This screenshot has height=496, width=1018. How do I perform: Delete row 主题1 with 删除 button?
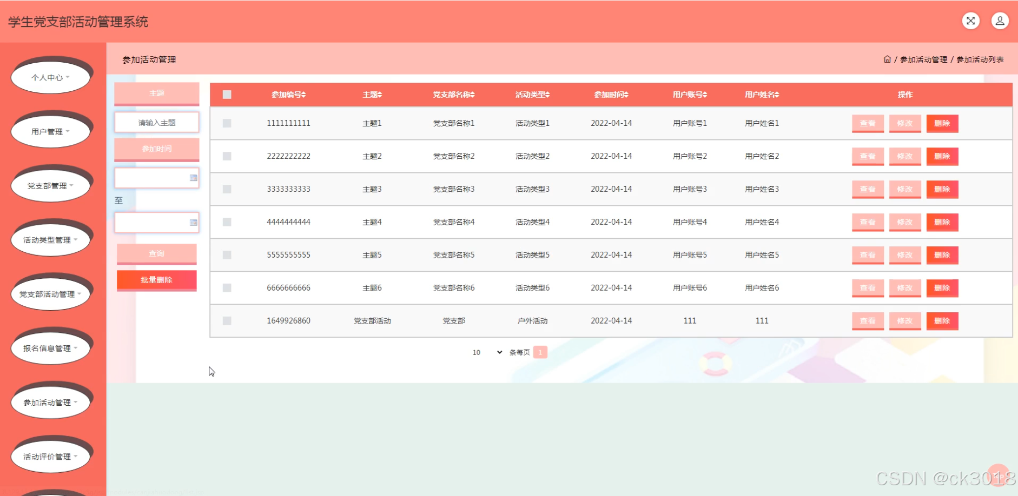tap(942, 123)
